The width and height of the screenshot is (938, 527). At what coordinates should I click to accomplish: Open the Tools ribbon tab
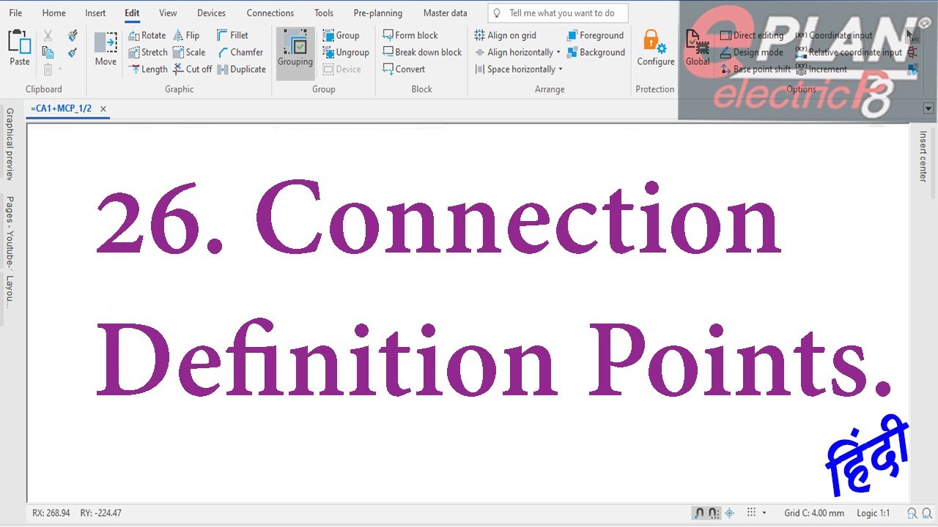[324, 13]
